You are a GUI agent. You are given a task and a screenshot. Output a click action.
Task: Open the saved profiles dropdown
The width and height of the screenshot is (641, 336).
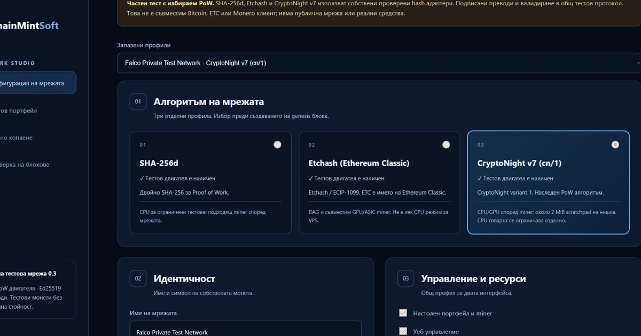379,63
